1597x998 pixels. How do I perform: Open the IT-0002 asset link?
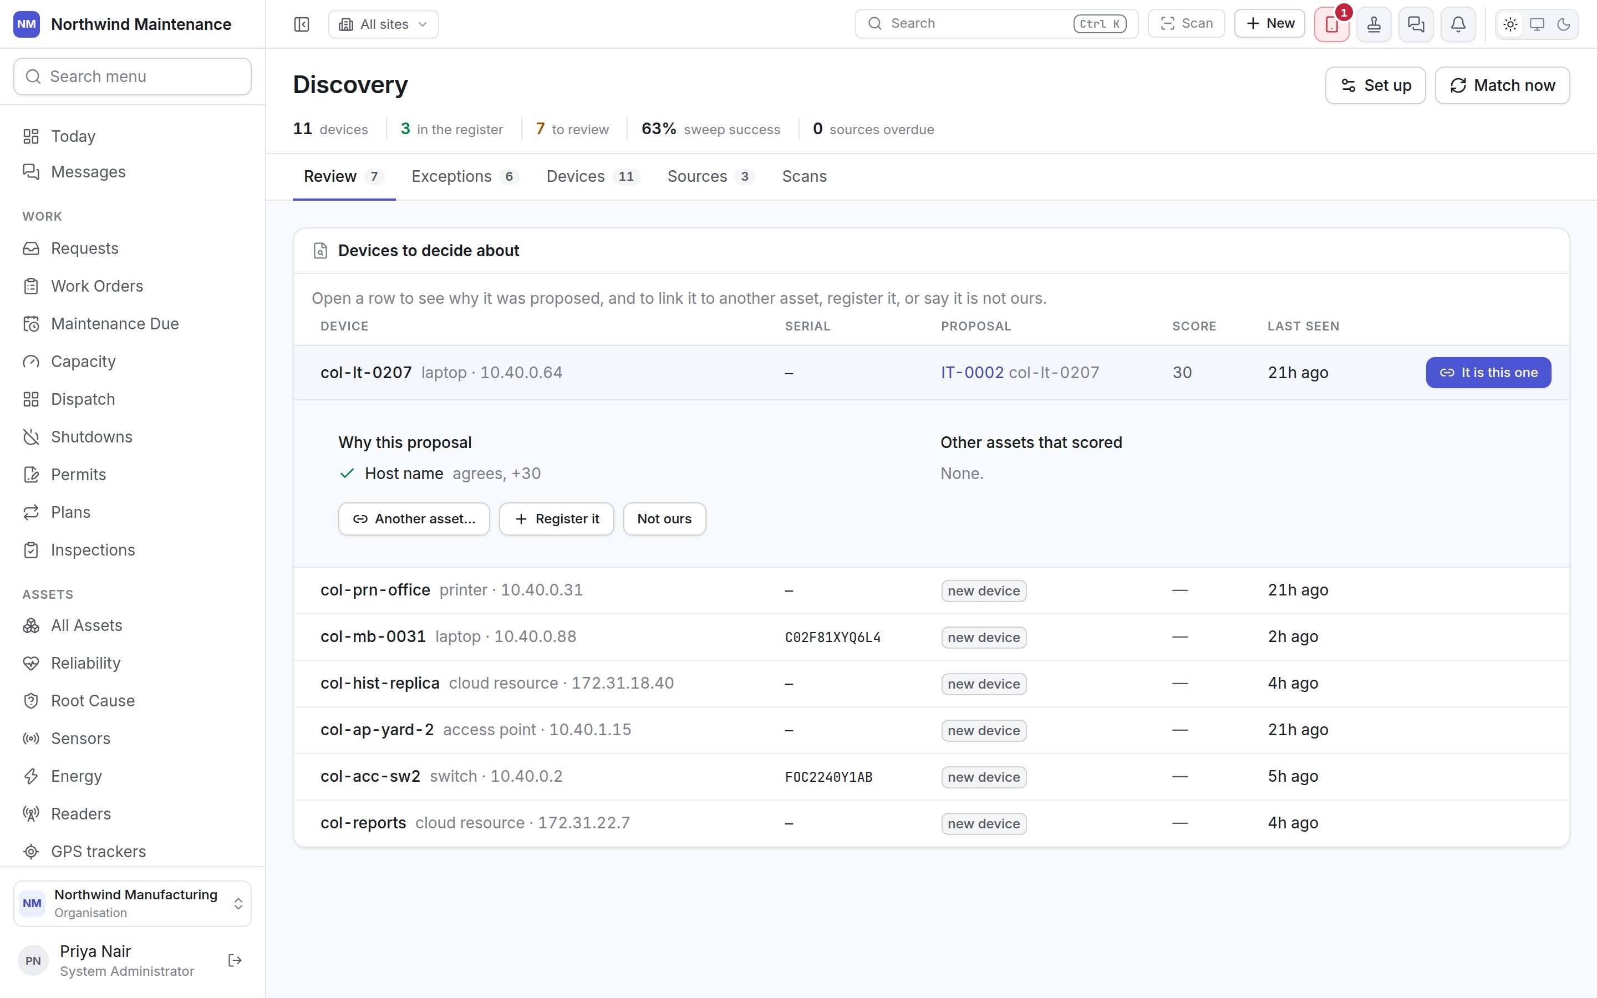(x=972, y=372)
